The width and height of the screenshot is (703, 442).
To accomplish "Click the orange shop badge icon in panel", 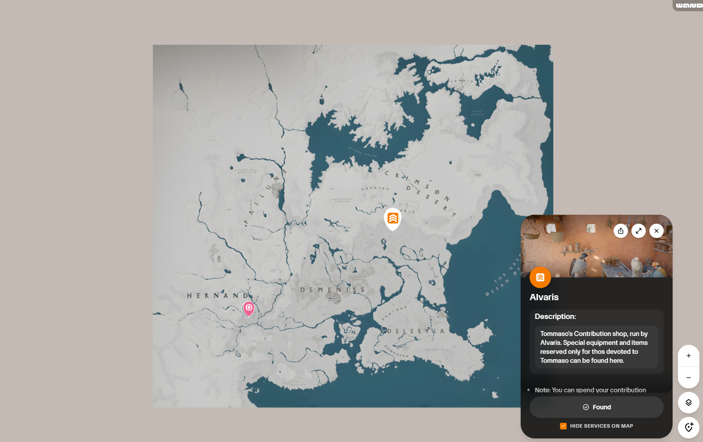I will (540, 277).
